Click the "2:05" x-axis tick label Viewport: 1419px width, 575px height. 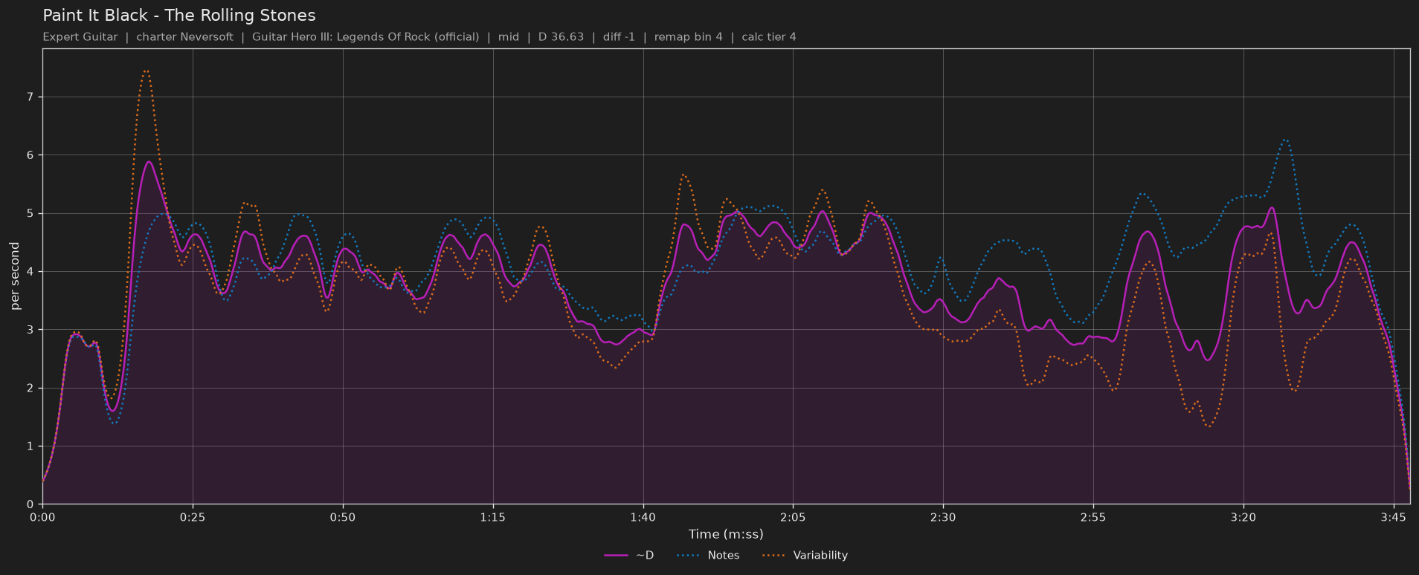(793, 517)
